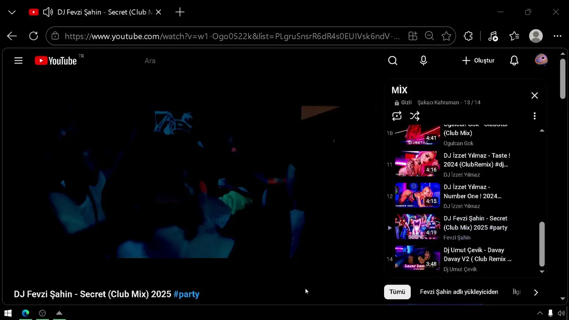Click 'Dj Umut Çevik' channel name
Viewport: 569px width, 320px height.
[460, 269]
